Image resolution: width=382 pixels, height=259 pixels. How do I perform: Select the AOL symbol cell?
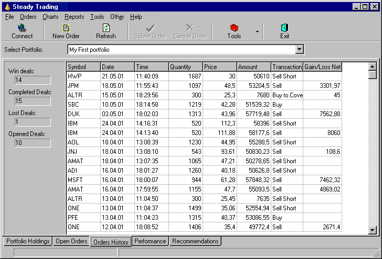pyautogui.click(x=83, y=142)
